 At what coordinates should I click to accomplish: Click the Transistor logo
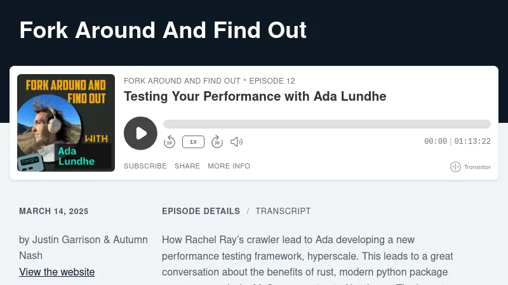(x=471, y=167)
